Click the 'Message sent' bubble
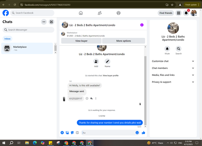Image resolution: width=202 pixels, height=146 pixels. (x=77, y=92)
